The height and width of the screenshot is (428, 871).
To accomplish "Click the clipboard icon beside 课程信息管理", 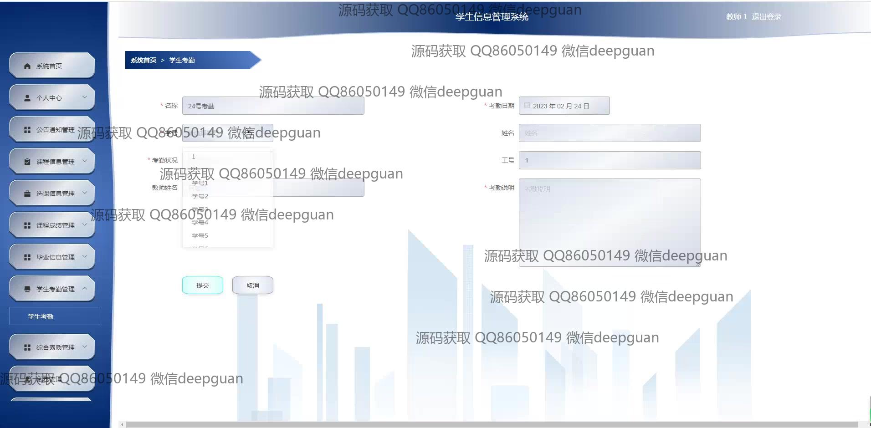I will 27,162.
